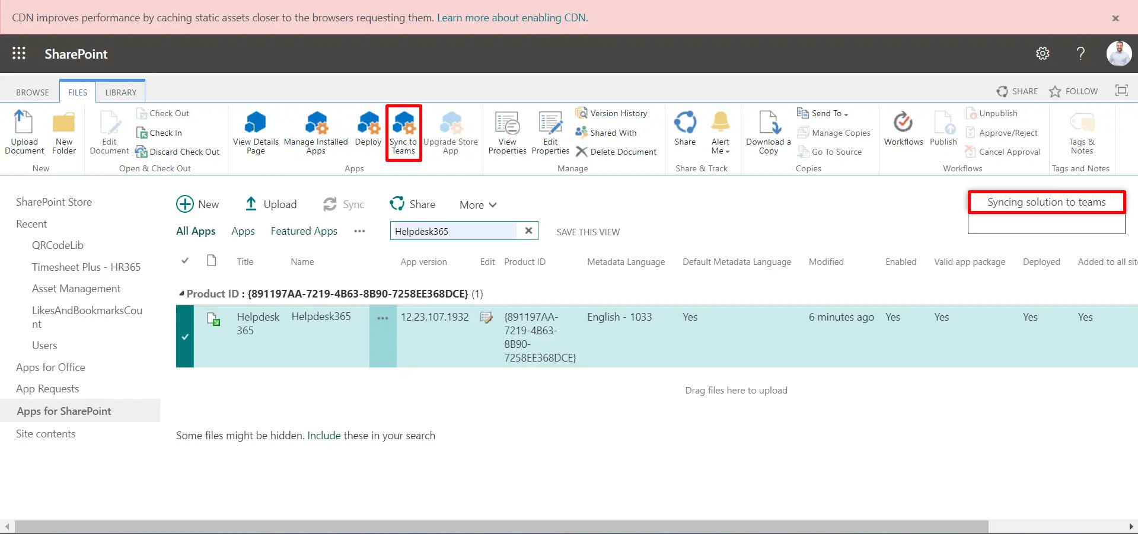
Task: Collapse the Product ID grouping
Action: click(x=182, y=293)
